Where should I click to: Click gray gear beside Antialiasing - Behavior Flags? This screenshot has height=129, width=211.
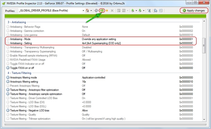8,27
